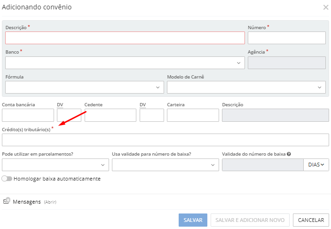
Task: Click the Mensagens envelope icon
Action: pyautogui.click(x=7, y=201)
